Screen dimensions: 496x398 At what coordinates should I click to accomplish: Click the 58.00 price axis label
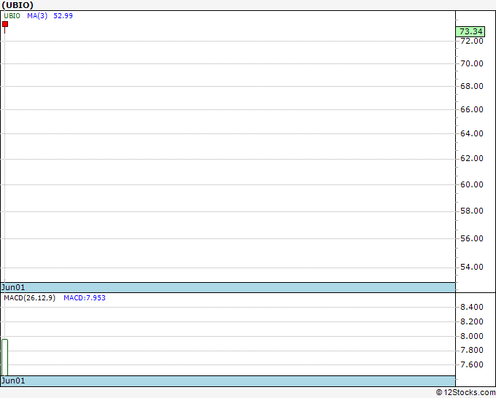click(x=472, y=211)
